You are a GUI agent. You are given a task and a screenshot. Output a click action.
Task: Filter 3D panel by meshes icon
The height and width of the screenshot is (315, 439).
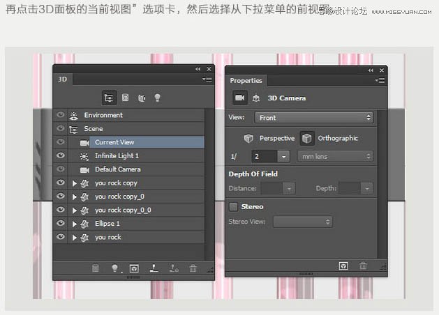click(125, 98)
